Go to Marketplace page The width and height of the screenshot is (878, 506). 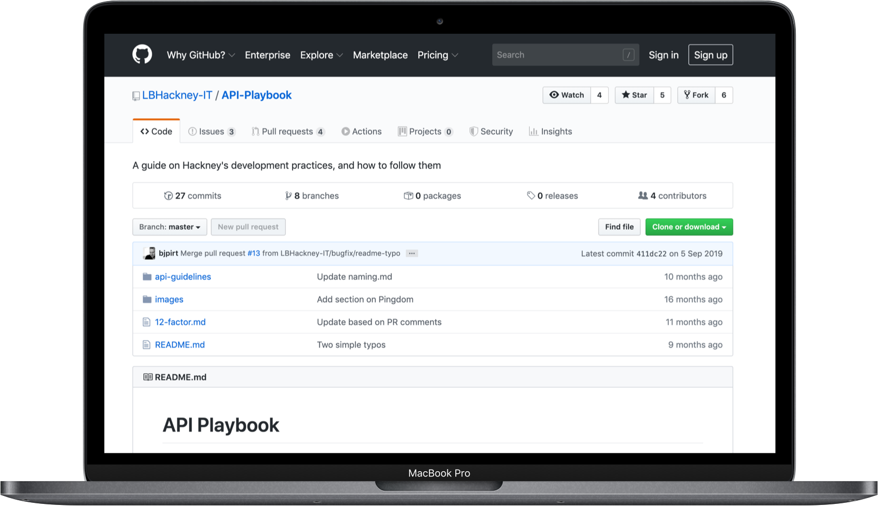[x=381, y=55]
